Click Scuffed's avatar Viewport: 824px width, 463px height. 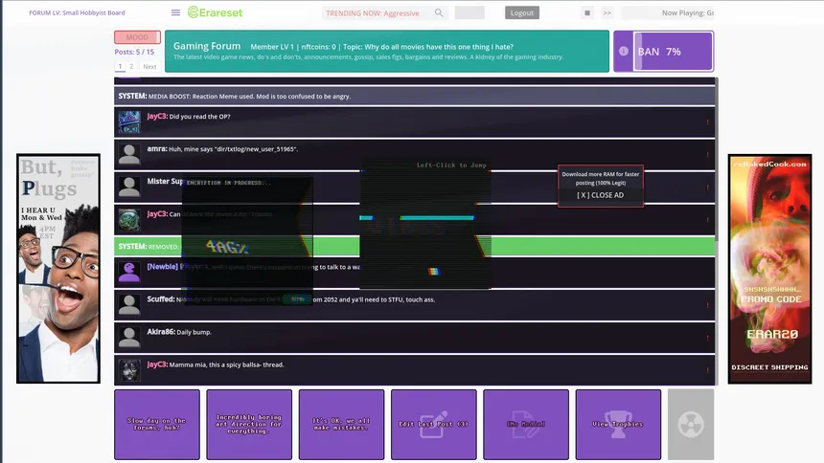pos(129,304)
